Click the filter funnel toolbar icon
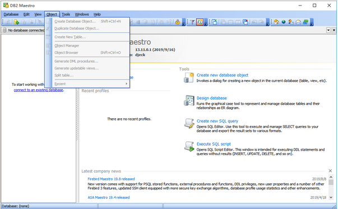The height and width of the screenshot is (209, 338). pos(192,22)
